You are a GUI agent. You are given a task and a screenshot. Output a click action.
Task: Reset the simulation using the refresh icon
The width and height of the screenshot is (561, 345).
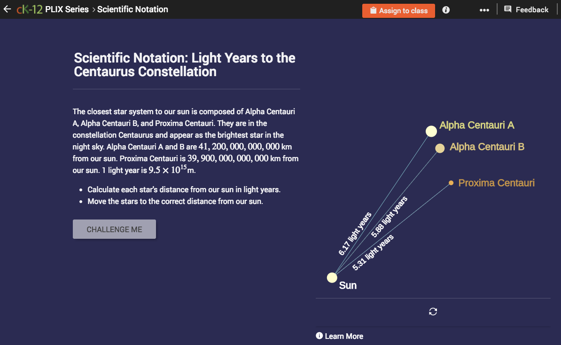tap(433, 312)
